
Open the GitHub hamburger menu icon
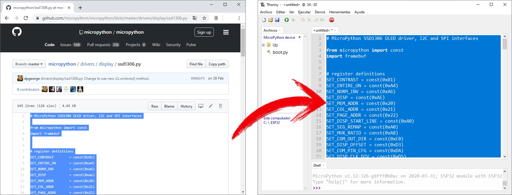(x=226, y=32)
